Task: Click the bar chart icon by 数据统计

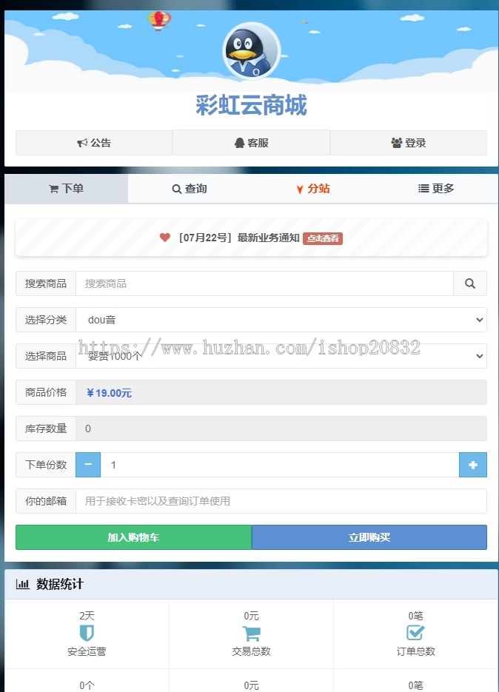Action: click(22, 584)
